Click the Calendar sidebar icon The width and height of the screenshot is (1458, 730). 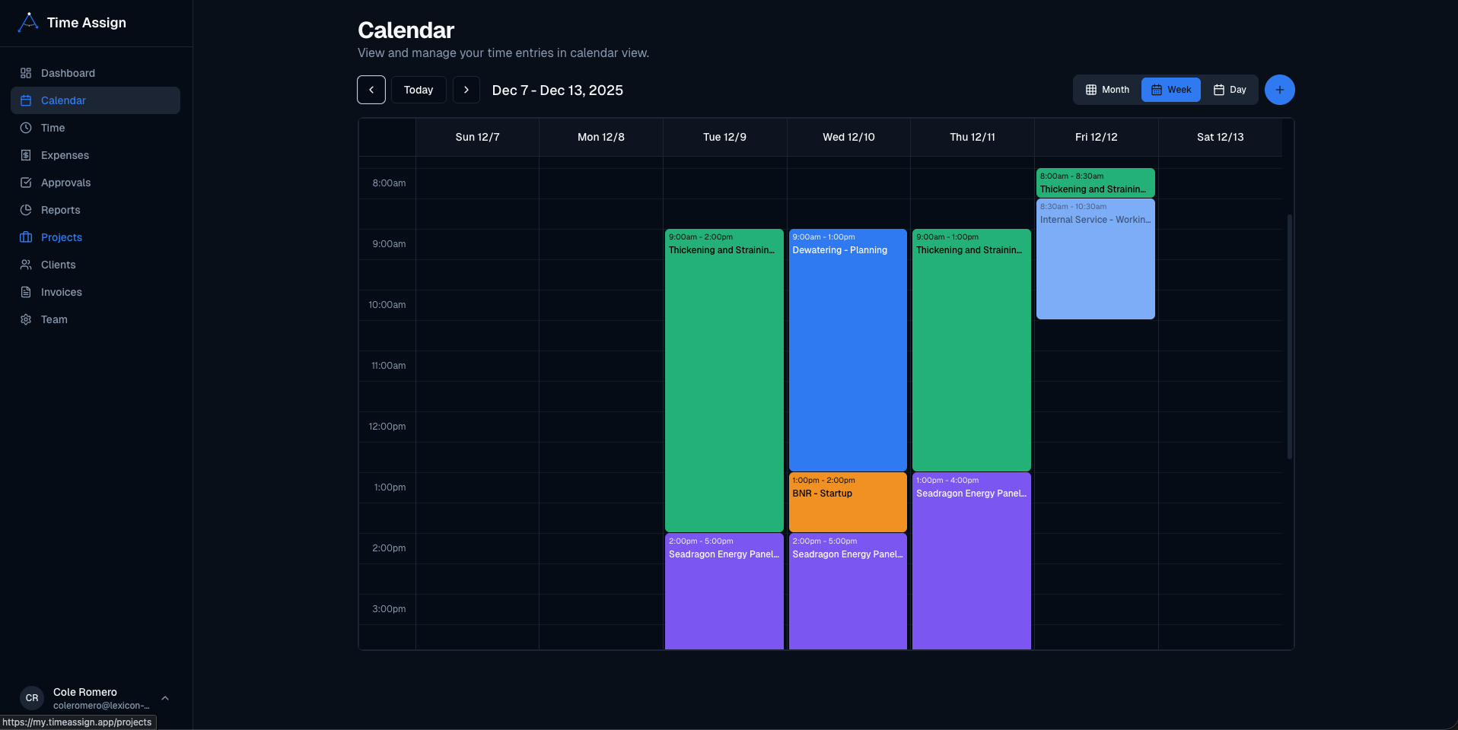click(26, 100)
